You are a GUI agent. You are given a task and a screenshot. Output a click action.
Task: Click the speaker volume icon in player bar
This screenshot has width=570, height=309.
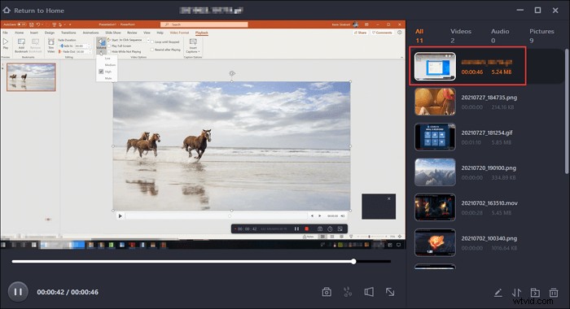point(369,292)
